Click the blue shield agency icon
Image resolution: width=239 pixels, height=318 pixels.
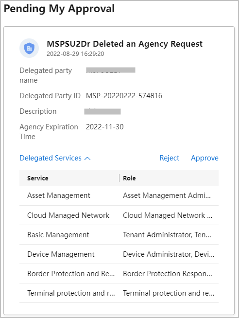tap(29, 48)
